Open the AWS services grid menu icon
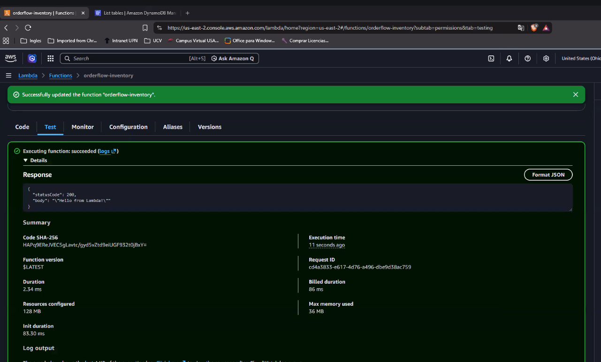The height and width of the screenshot is (362, 601). pyautogui.click(x=51, y=58)
